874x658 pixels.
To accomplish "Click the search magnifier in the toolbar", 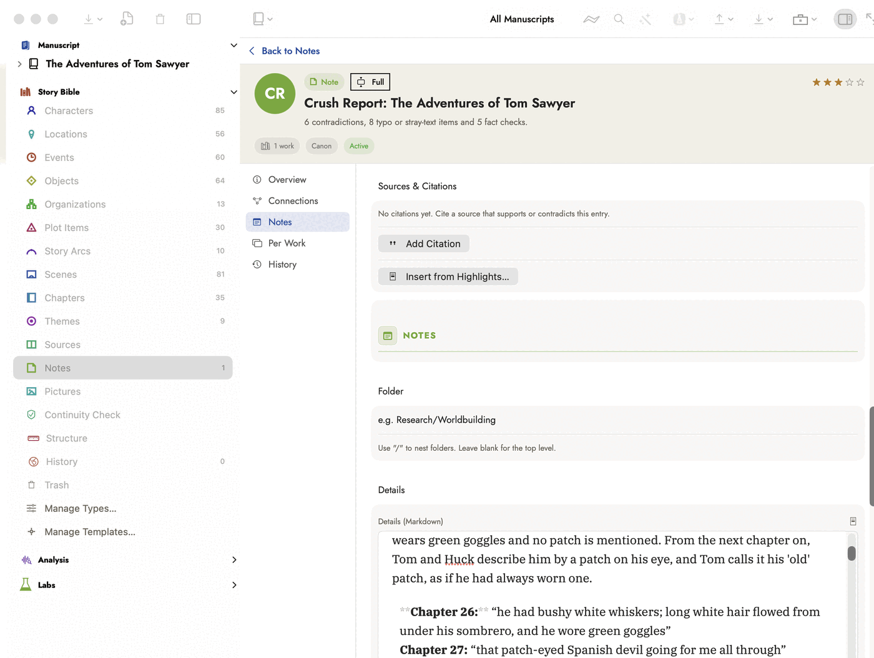I will tap(619, 19).
